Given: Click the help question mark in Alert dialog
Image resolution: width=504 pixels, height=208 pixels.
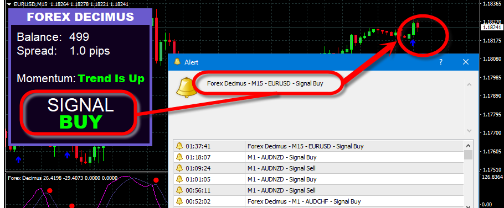Looking at the screenshot, I should tap(441, 62).
